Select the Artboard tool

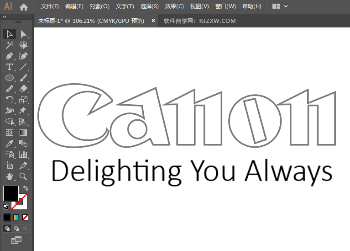10,166
